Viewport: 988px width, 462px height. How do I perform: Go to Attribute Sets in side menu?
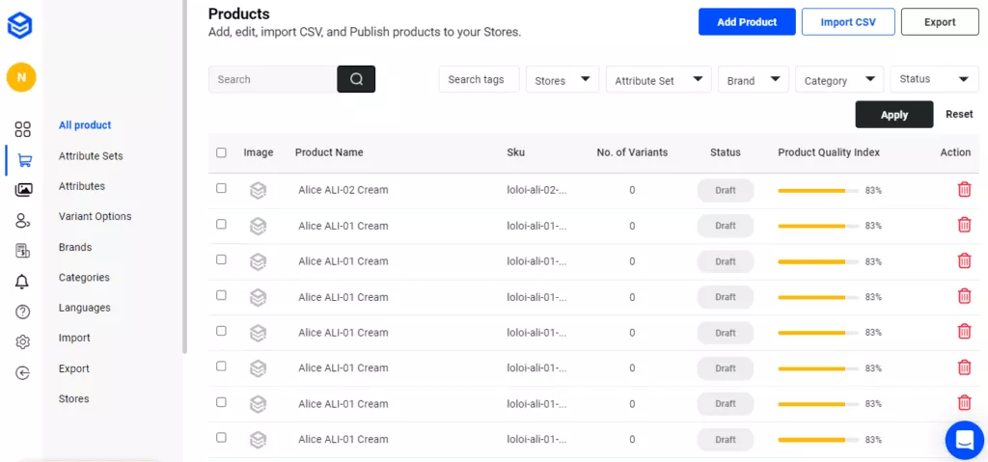(91, 155)
